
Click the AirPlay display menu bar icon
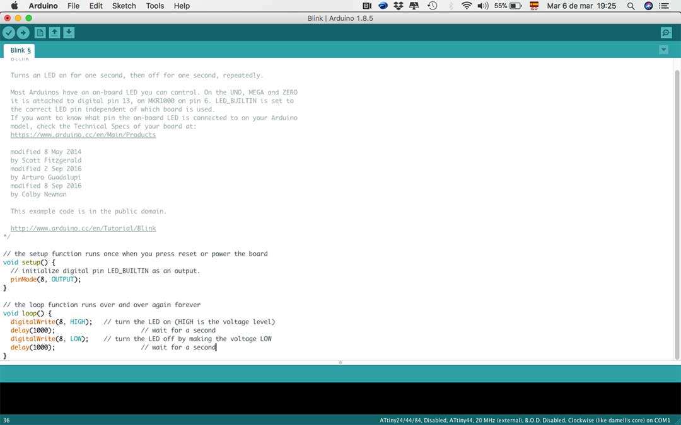(414, 6)
